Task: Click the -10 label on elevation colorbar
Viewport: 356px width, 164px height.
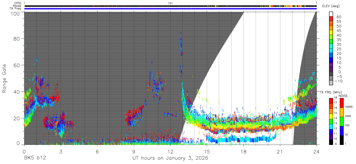Action: pyautogui.click(x=339, y=81)
